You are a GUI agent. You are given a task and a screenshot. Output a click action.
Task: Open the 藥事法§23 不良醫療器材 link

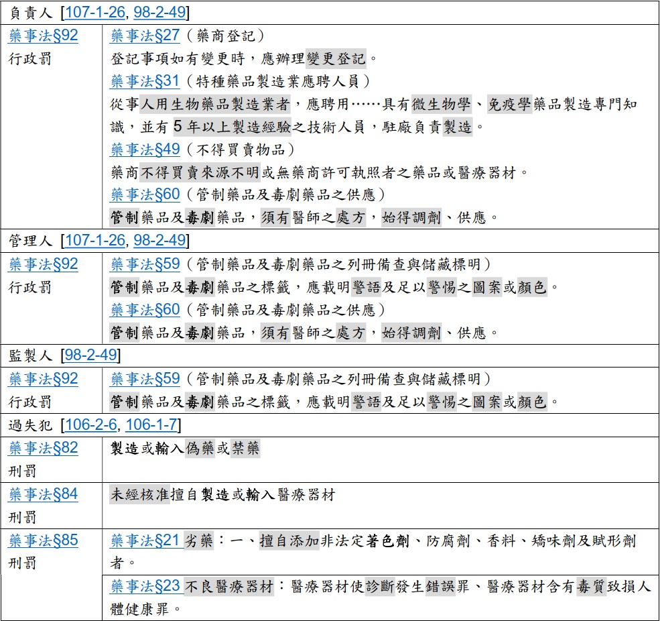[145, 586]
